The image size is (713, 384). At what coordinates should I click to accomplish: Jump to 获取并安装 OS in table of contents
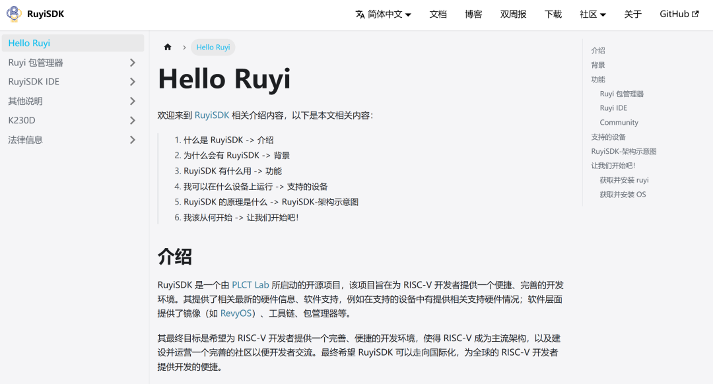coord(623,195)
